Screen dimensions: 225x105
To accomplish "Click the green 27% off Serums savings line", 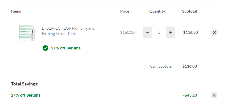I will tap(26, 95).
